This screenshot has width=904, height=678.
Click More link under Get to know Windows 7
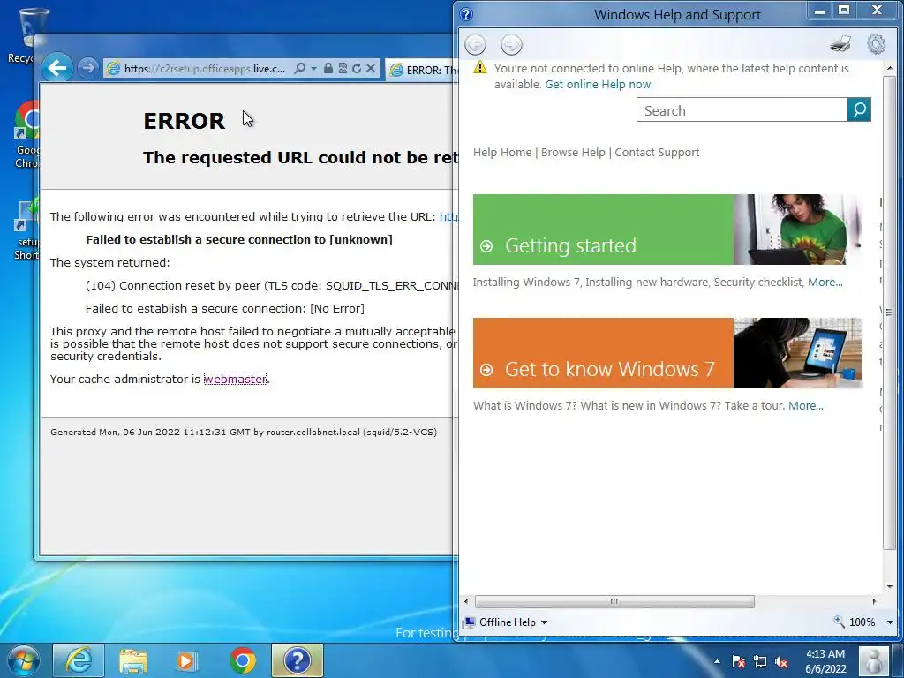(805, 405)
